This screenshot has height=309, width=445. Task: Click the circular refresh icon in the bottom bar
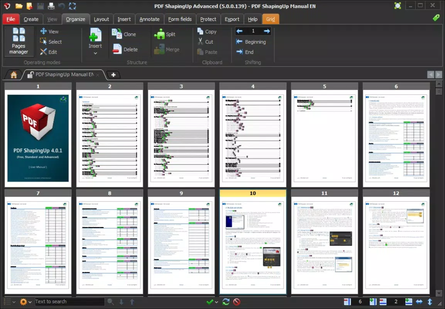[x=226, y=302]
